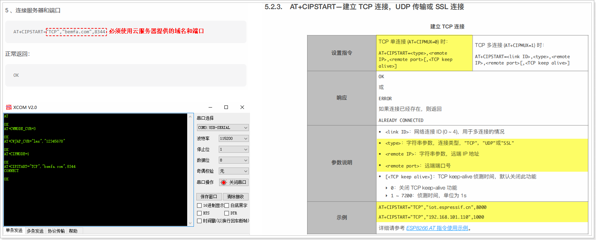Screen dimensions: 596x240
Task: Click the 正常返回 text in the article
Action: pyautogui.click(x=17, y=54)
